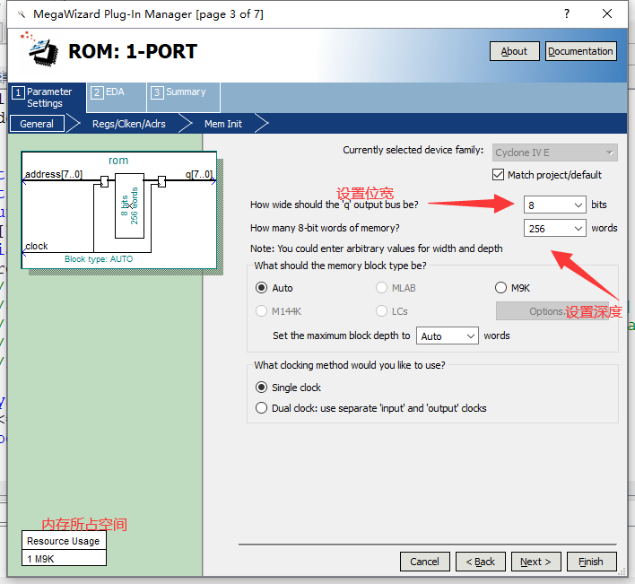The width and height of the screenshot is (635, 584).
Task: Click the 'Block type: AUTO' label
Action: [99, 259]
